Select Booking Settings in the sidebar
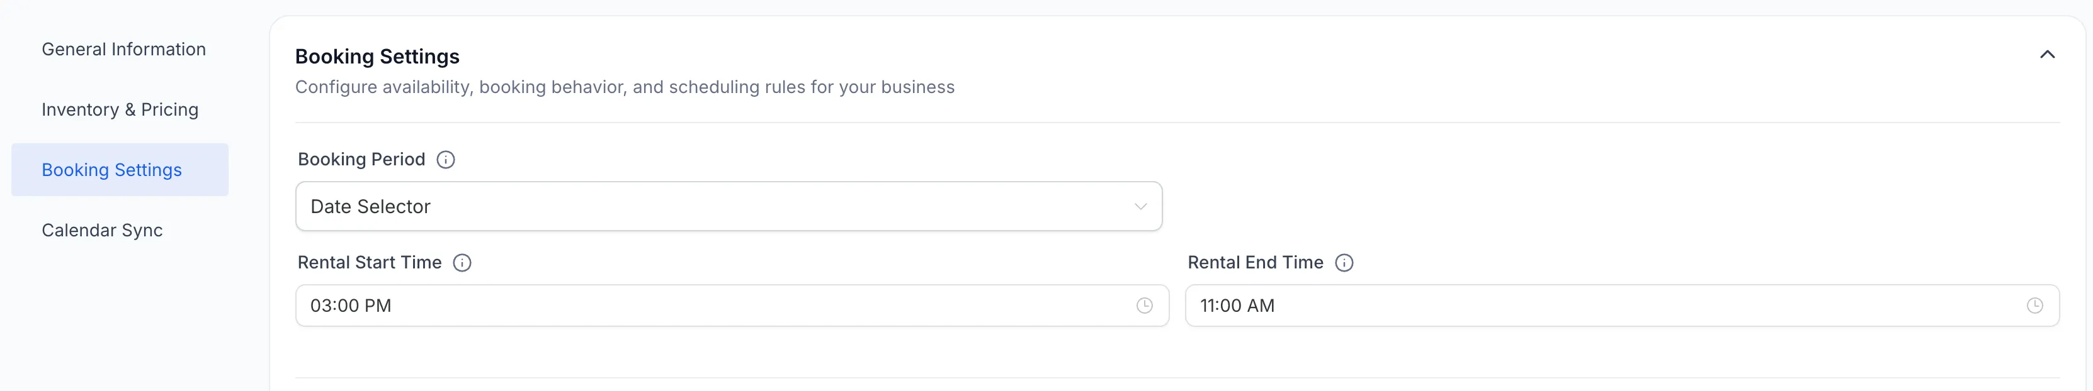Viewport: 2093px width, 391px height. (111, 170)
